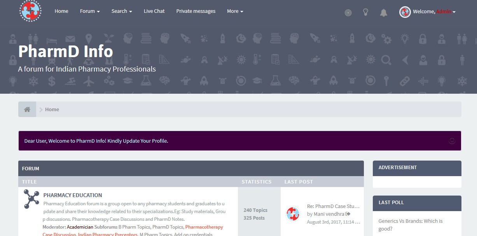Click the STATISTICS column header
Viewport: 477px width, 236px height.
point(257,182)
